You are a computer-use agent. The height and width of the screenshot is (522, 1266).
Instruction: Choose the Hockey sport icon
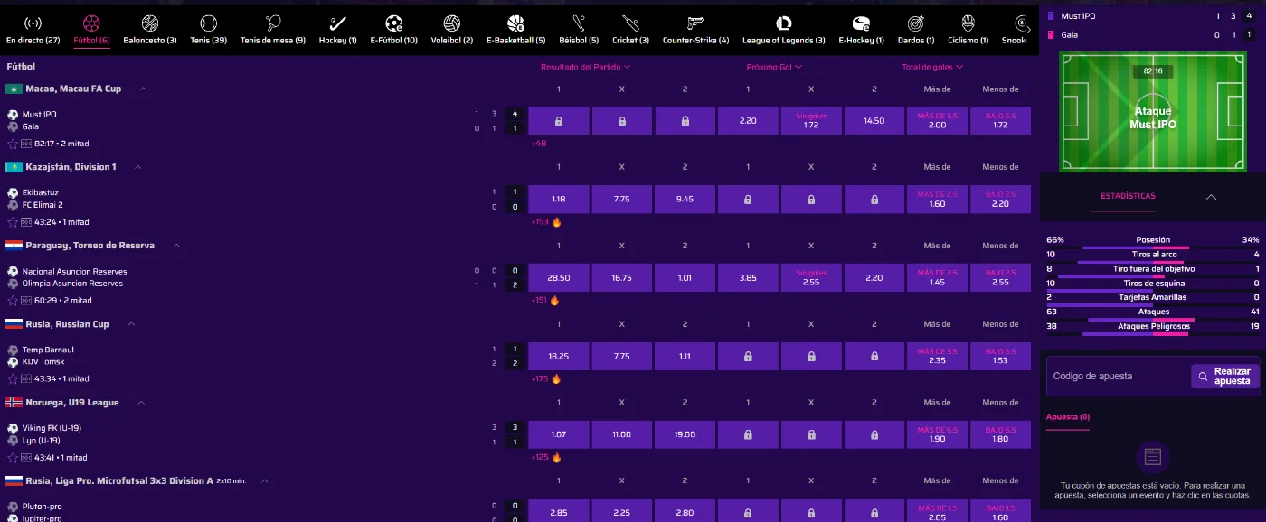click(x=338, y=23)
